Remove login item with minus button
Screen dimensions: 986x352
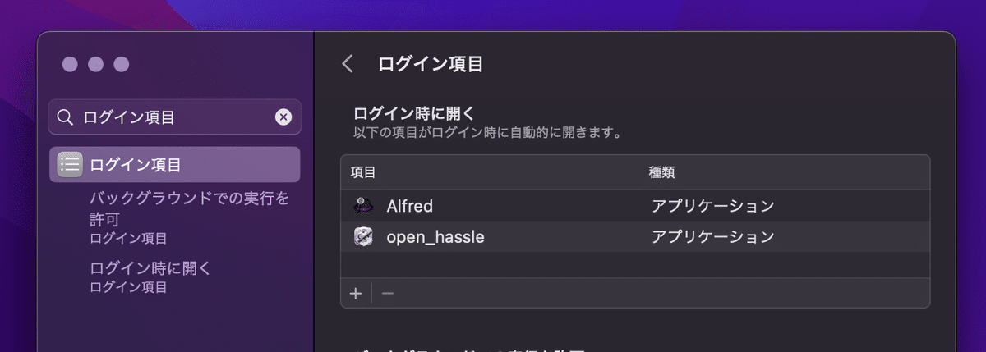pos(388,293)
